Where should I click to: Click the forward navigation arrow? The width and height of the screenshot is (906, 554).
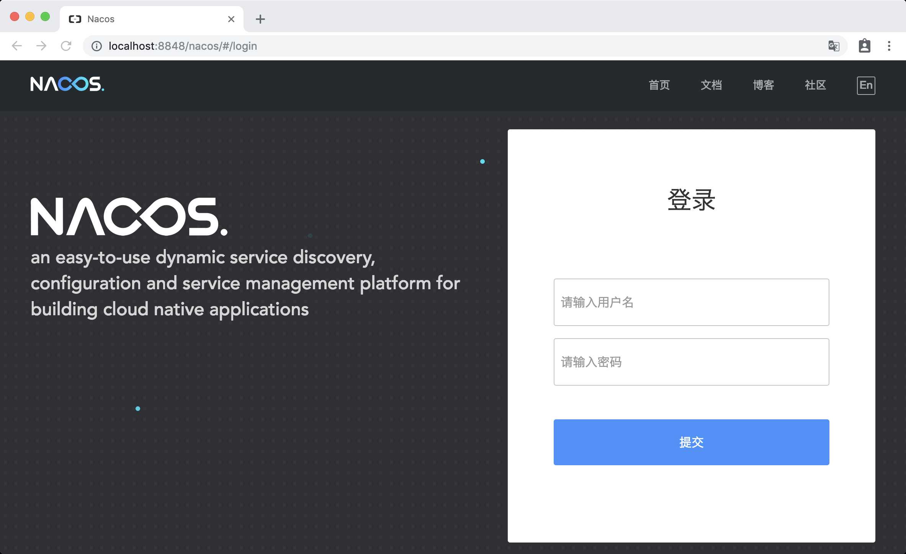41,46
